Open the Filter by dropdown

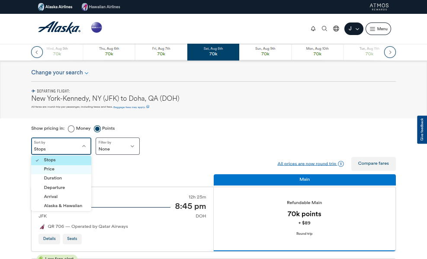(x=118, y=146)
